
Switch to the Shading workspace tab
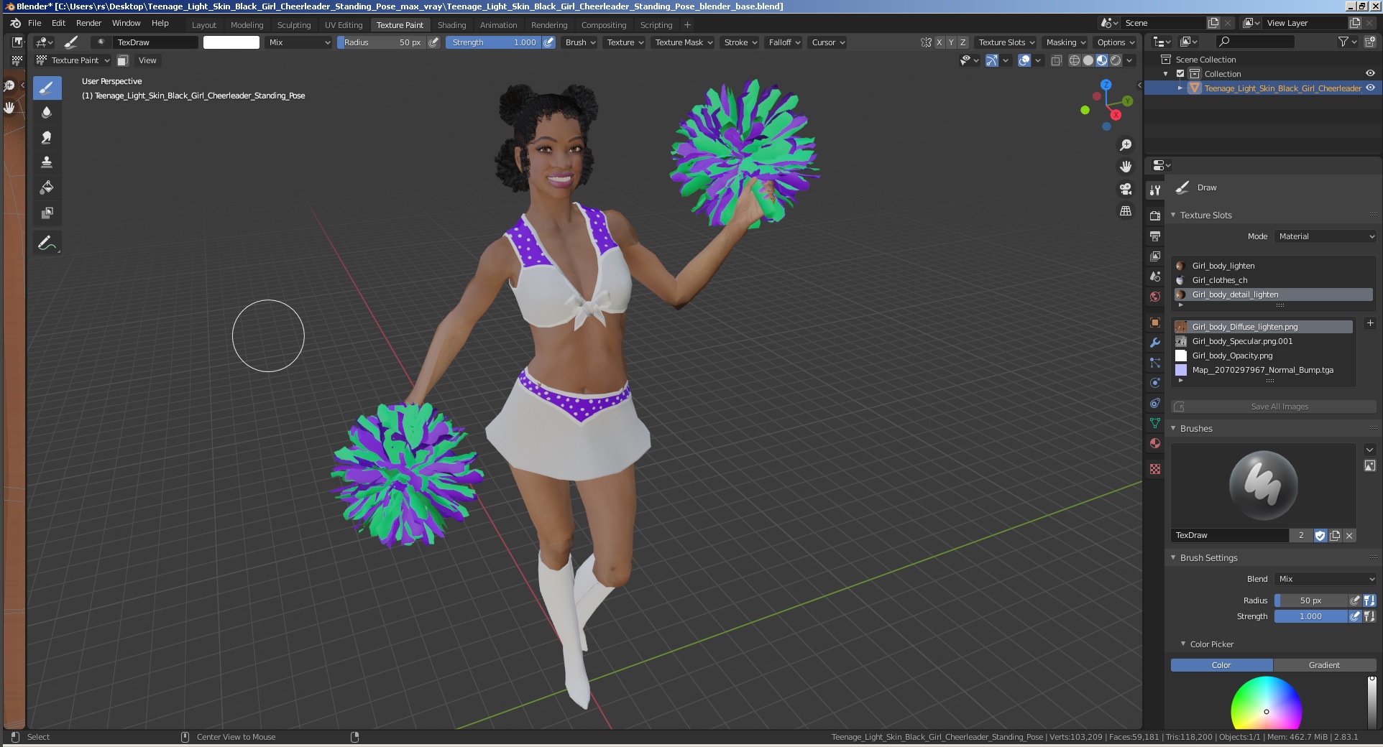(x=451, y=25)
